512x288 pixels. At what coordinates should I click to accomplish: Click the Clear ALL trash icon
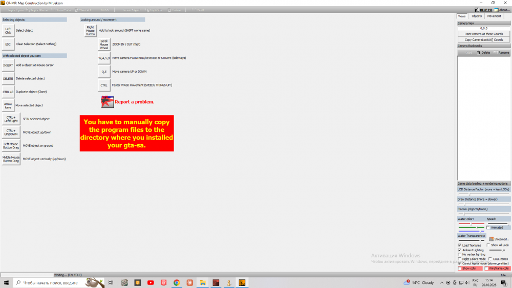pyautogui.click(x=76, y=10)
